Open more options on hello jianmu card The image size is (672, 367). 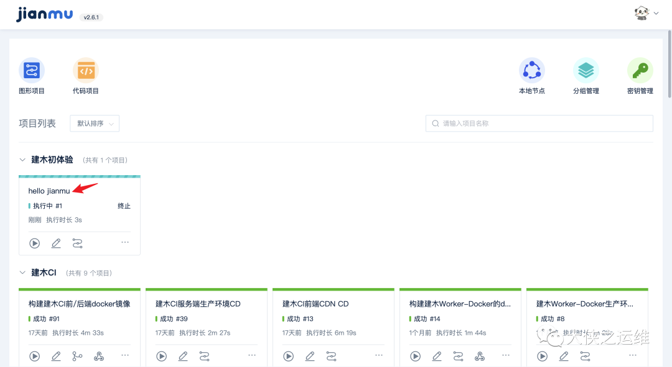coord(124,243)
